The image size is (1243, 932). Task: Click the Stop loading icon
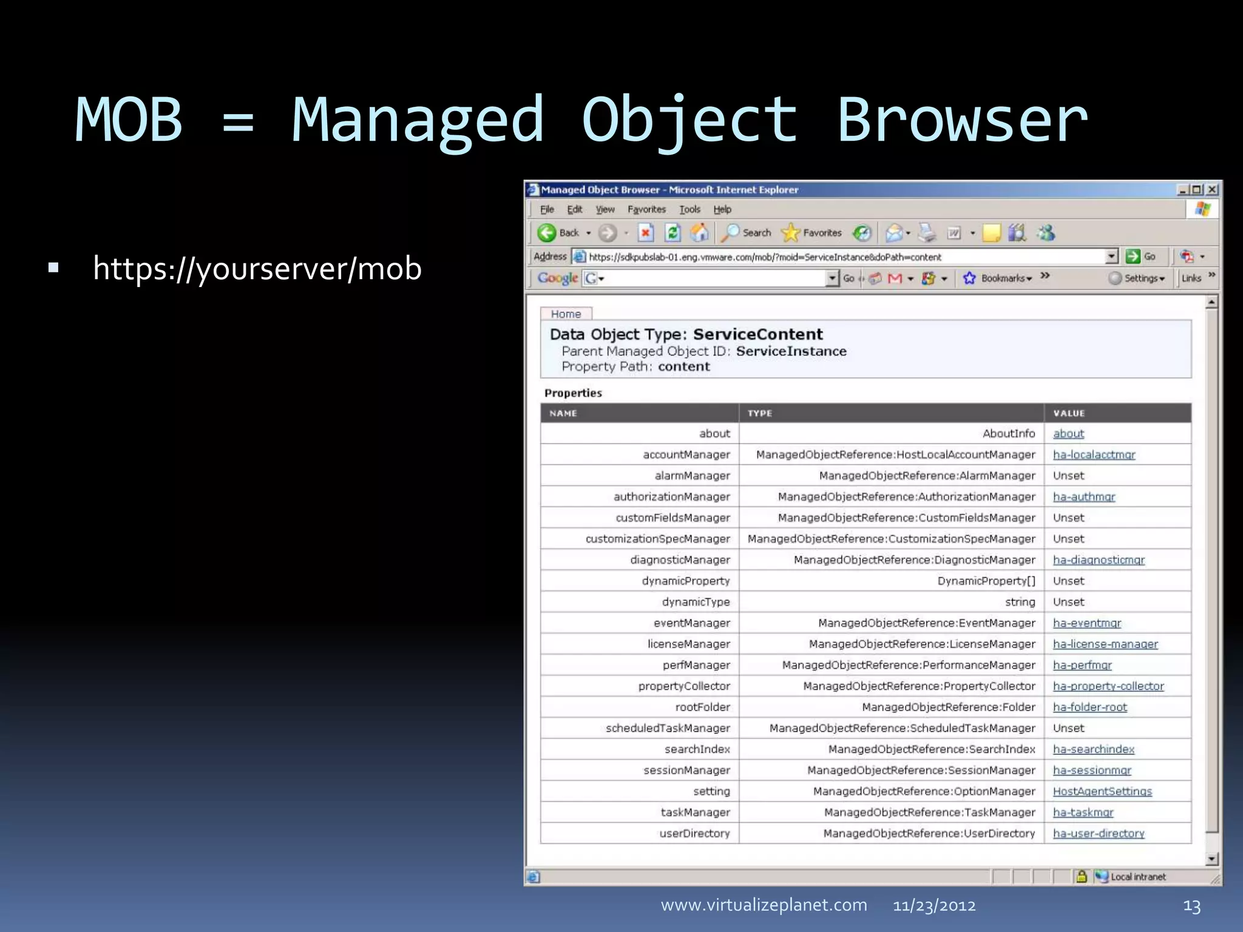click(646, 233)
